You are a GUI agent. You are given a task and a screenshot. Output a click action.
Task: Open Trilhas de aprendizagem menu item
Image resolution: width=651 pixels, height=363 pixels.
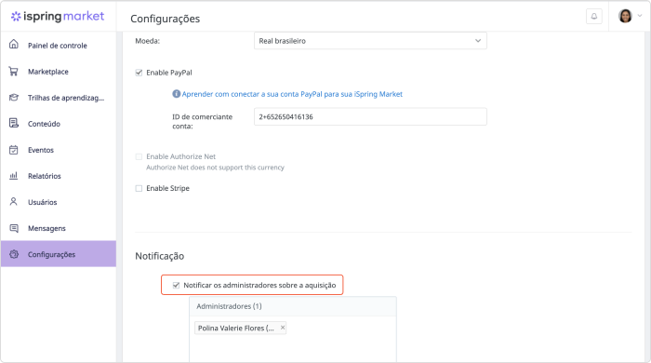[58, 98]
